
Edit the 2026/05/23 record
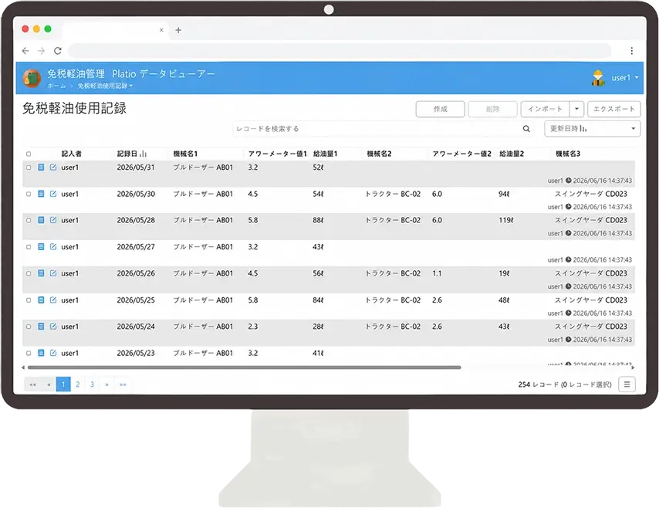[x=53, y=354]
